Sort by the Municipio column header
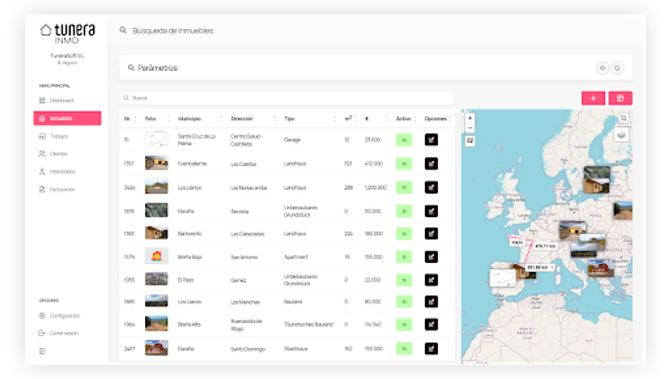Viewport: 669px width, 379px height. click(189, 119)
